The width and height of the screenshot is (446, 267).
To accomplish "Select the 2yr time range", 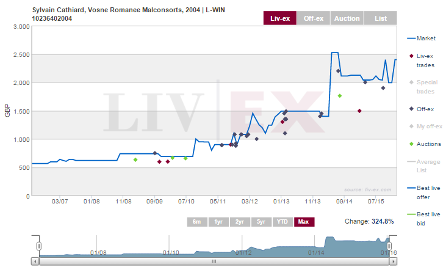I will pyautogui.click(x=240, y=222).
